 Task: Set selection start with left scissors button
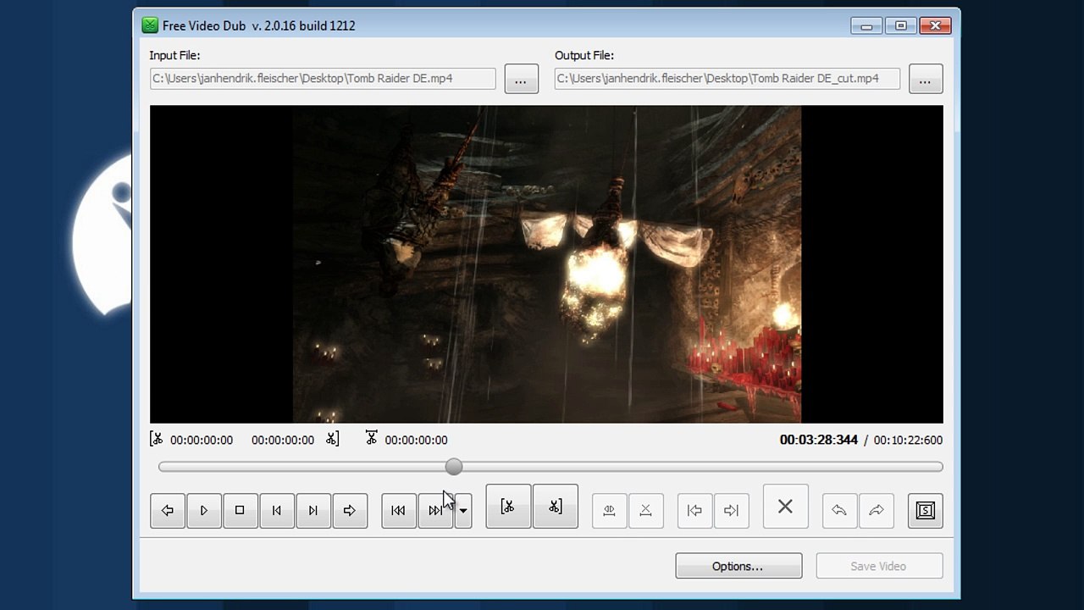tap(508, 507)
